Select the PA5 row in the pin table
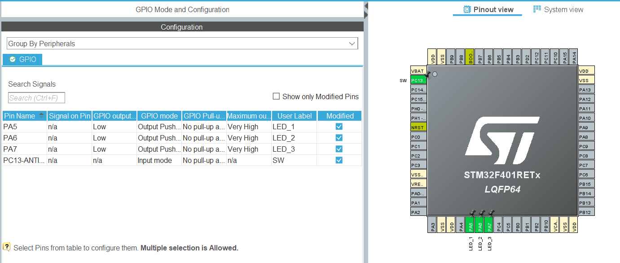Screen dimensions: 620x263 pos(182,127)
